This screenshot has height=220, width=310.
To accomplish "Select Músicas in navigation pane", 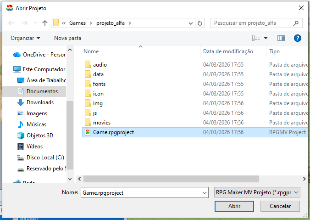I will click(x=32, y=124).
